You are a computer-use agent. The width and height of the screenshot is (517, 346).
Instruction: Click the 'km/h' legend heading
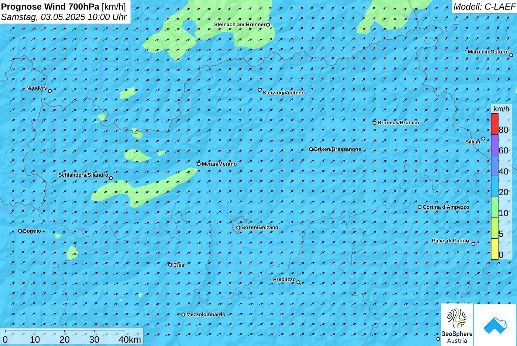click(x=501, y=109)
